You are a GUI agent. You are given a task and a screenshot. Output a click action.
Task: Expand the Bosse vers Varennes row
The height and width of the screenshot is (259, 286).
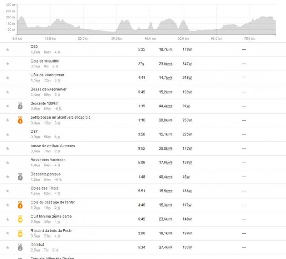(x=143, y=163)
